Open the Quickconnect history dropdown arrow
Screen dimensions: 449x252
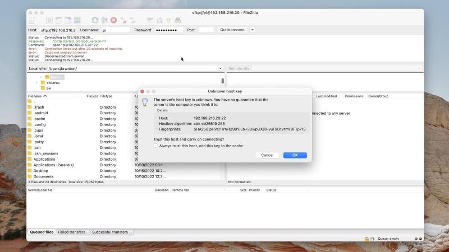point(253,30)
